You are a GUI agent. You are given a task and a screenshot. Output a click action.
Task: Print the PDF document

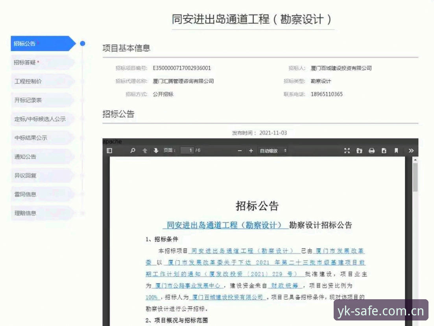pyautogui.click(x=371, y=150)
